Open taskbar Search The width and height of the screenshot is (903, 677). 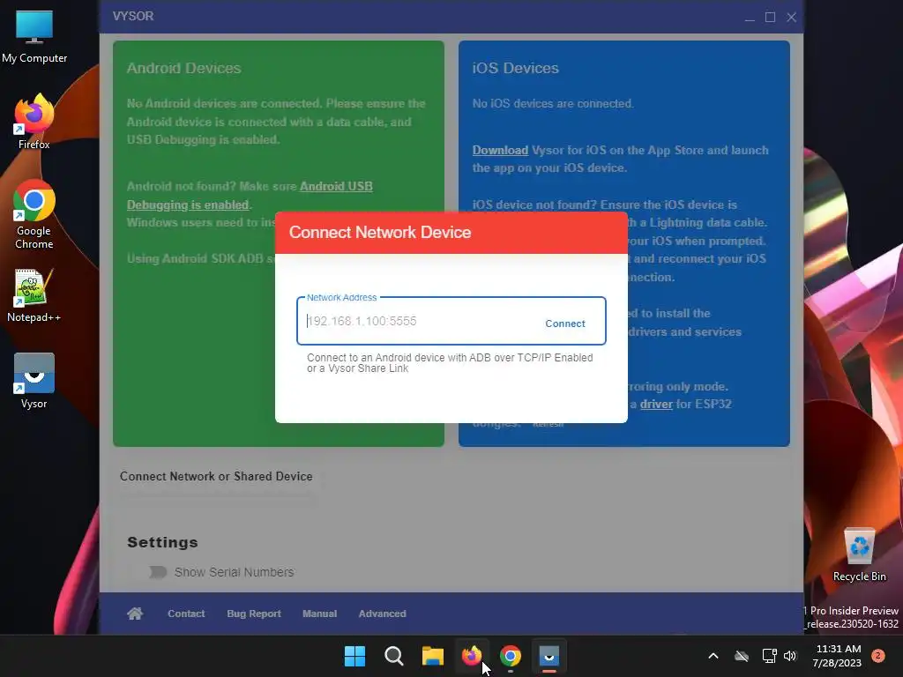click(394, 656)
